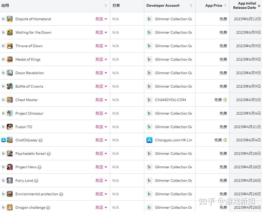Click the green dollar icon for OvalOdyssey

[x=225, y=140]
